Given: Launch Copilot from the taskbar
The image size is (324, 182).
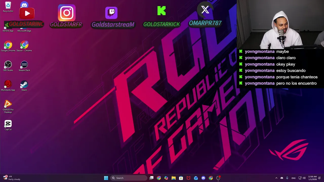Looking at the screenshot, I should pyautogui.click(x=166, y=178).
